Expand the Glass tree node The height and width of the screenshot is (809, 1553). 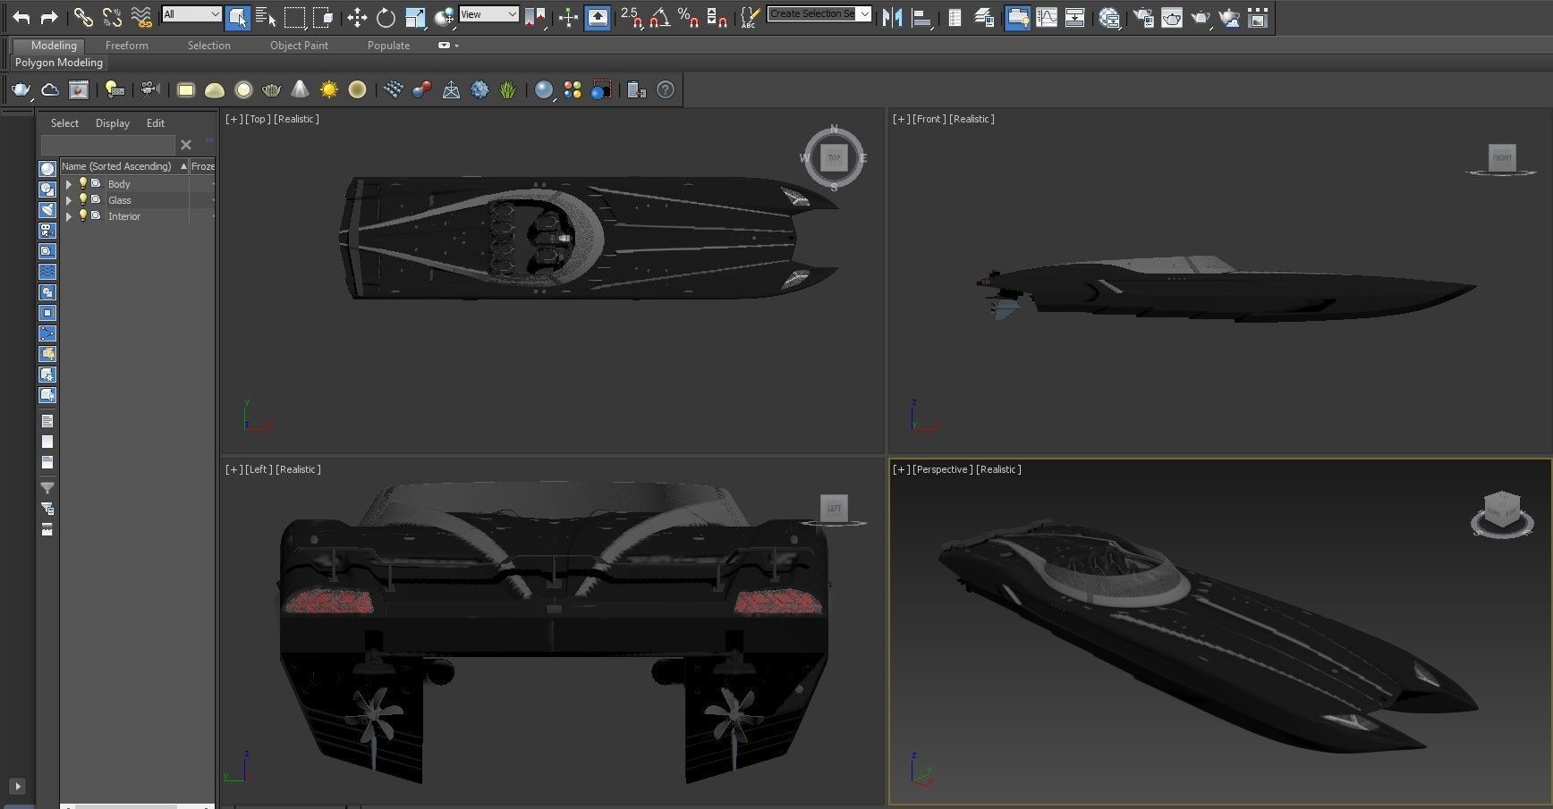click(69, 200)
